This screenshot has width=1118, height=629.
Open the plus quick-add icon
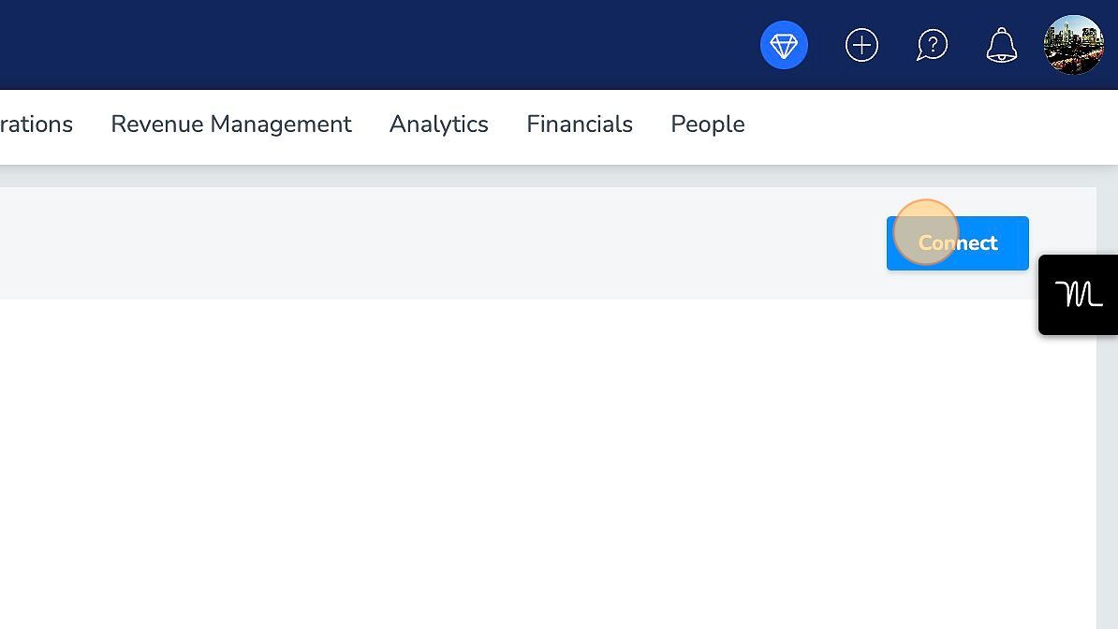tap(861, 45)
